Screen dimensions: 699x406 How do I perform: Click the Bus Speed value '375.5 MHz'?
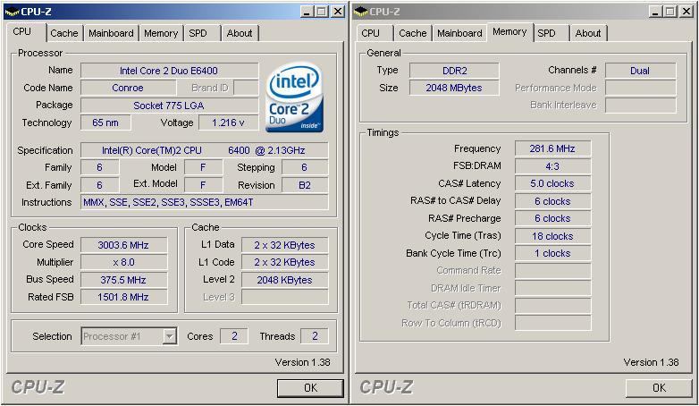tap(123, 280)
